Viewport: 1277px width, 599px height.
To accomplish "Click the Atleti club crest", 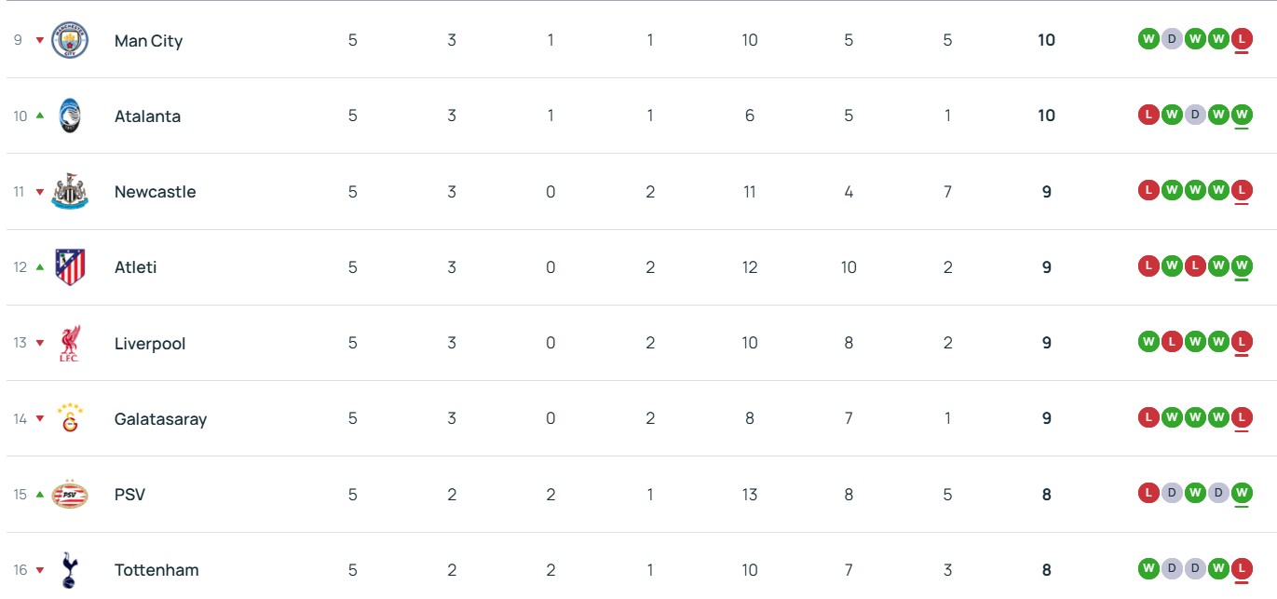I will pyautogui.click(x=70, y=267).
